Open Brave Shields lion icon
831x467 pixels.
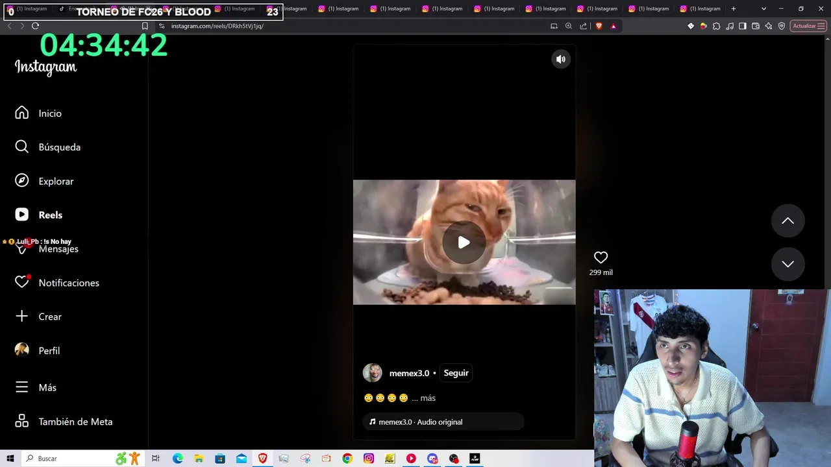point(599,26)
